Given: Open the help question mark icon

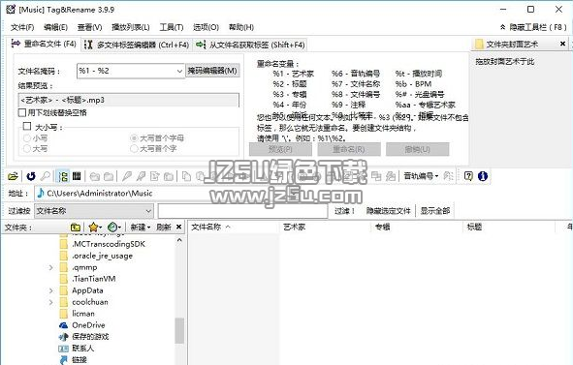Looking at the screenshot, I should [468, 176].
